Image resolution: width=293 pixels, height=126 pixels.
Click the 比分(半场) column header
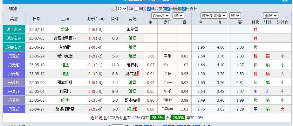tap(95, 19)
